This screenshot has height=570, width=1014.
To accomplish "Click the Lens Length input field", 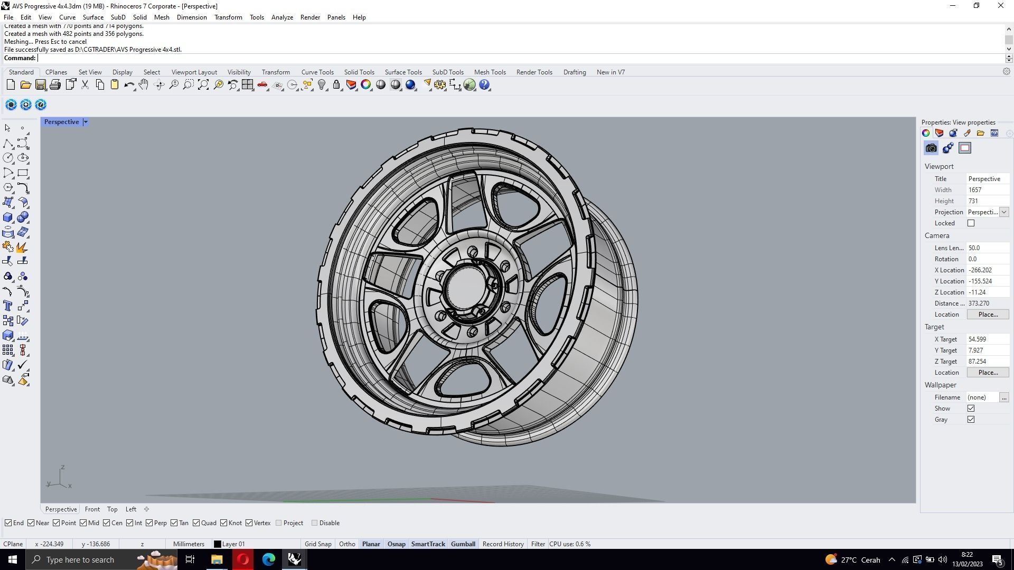I will tap(988, 248).
